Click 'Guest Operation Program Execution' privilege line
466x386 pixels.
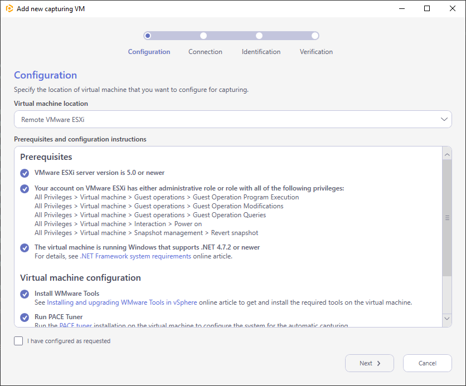coord(167,197)
